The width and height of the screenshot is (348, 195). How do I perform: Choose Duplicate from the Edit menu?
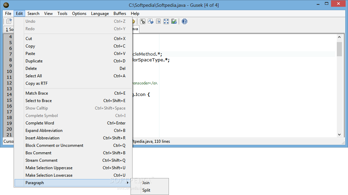point(73,61)
